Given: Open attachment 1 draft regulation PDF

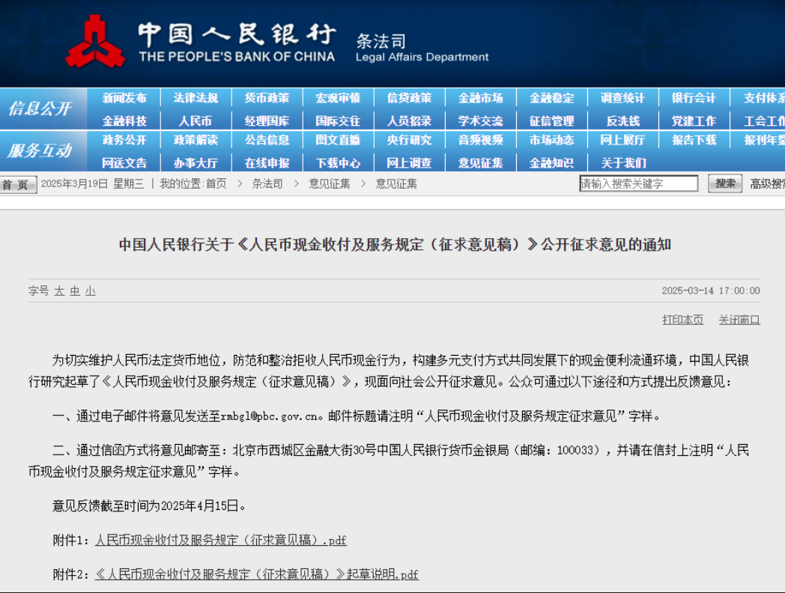Looking at the screenshot, I should (x=220, y=540).
